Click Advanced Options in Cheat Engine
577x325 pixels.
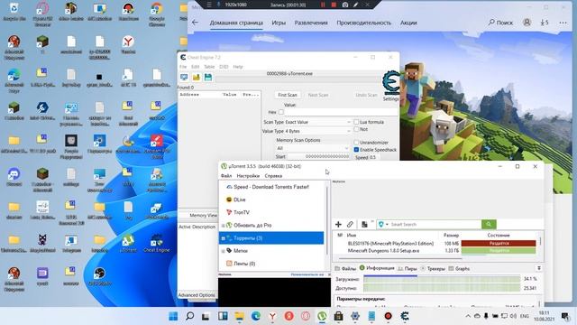(197, 295)
